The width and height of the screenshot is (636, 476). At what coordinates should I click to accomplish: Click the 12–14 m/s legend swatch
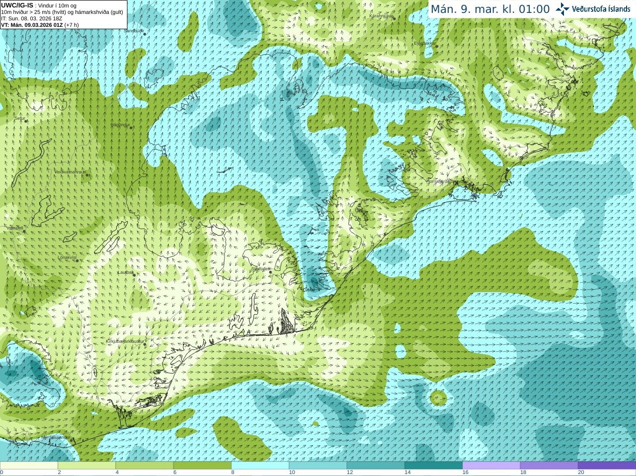(x=376, y=466)
